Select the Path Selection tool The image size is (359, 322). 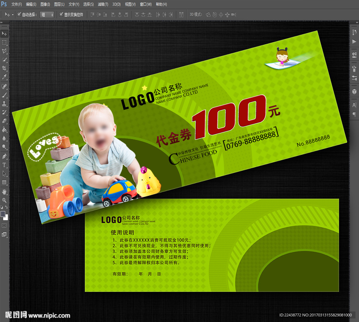4,173
